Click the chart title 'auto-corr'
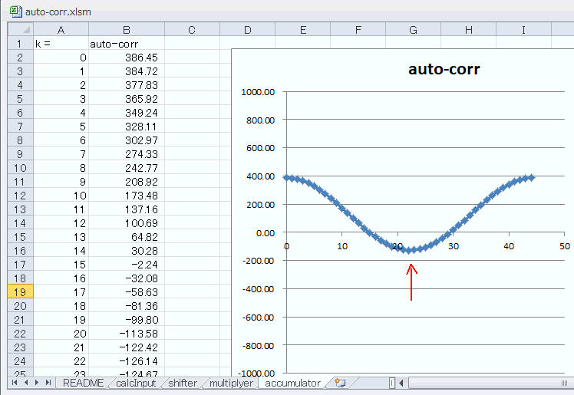Screen dimensions: 574x395 [444, 69]
